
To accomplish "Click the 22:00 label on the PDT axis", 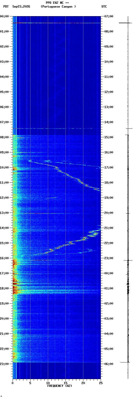I will click(5, 349).
